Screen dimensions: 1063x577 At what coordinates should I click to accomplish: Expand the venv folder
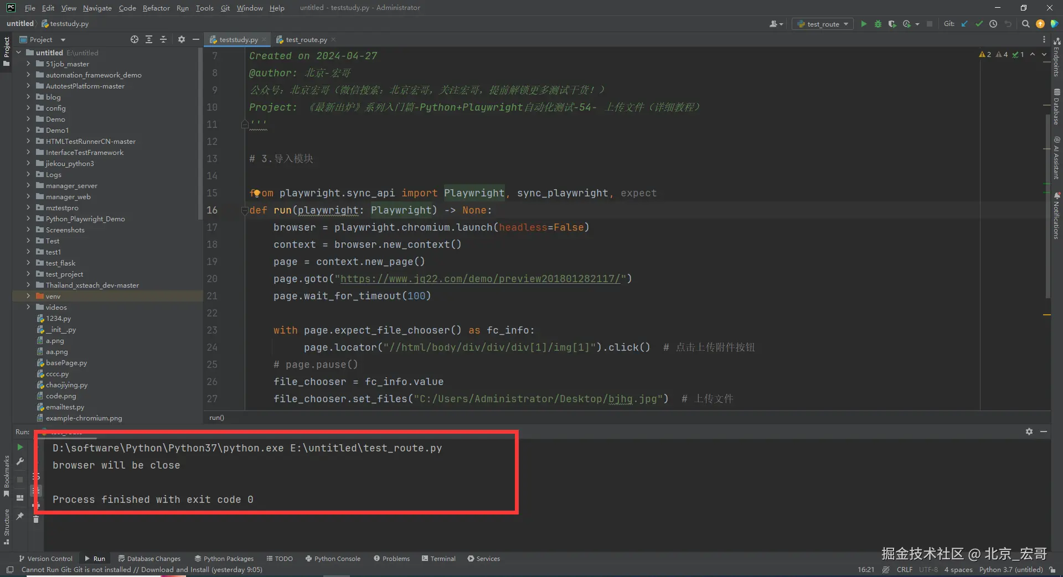[28, 296]
